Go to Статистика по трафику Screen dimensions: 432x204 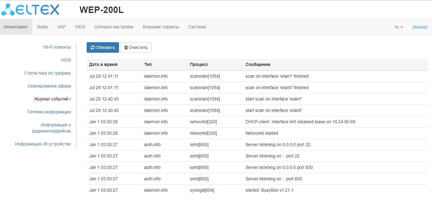47,73
